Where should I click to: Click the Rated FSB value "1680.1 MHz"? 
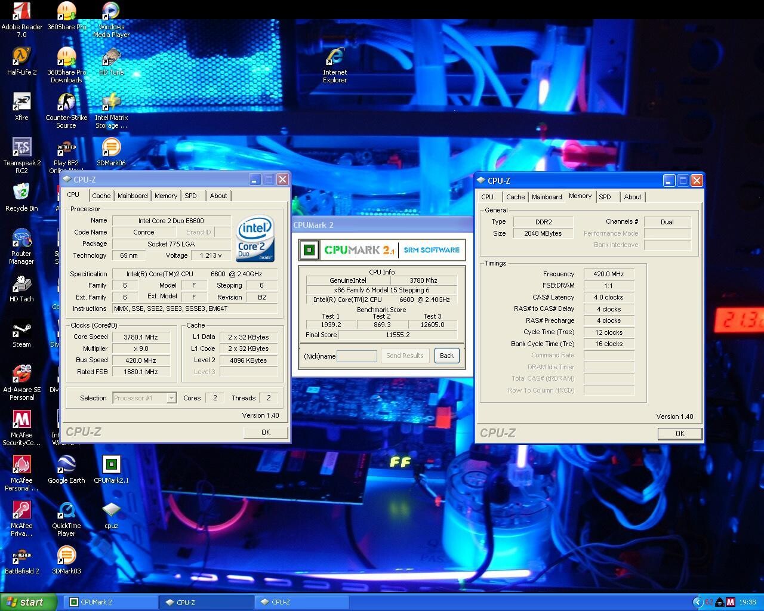coord(141,372)
